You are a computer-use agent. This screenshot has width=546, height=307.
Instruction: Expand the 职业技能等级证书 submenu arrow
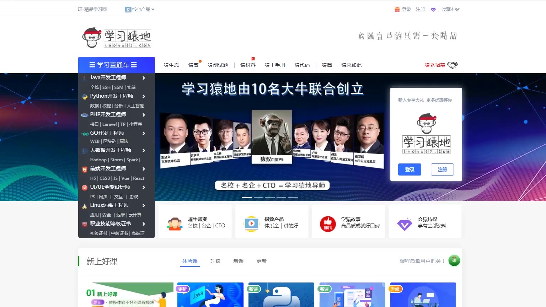click(x=144, y=224)
